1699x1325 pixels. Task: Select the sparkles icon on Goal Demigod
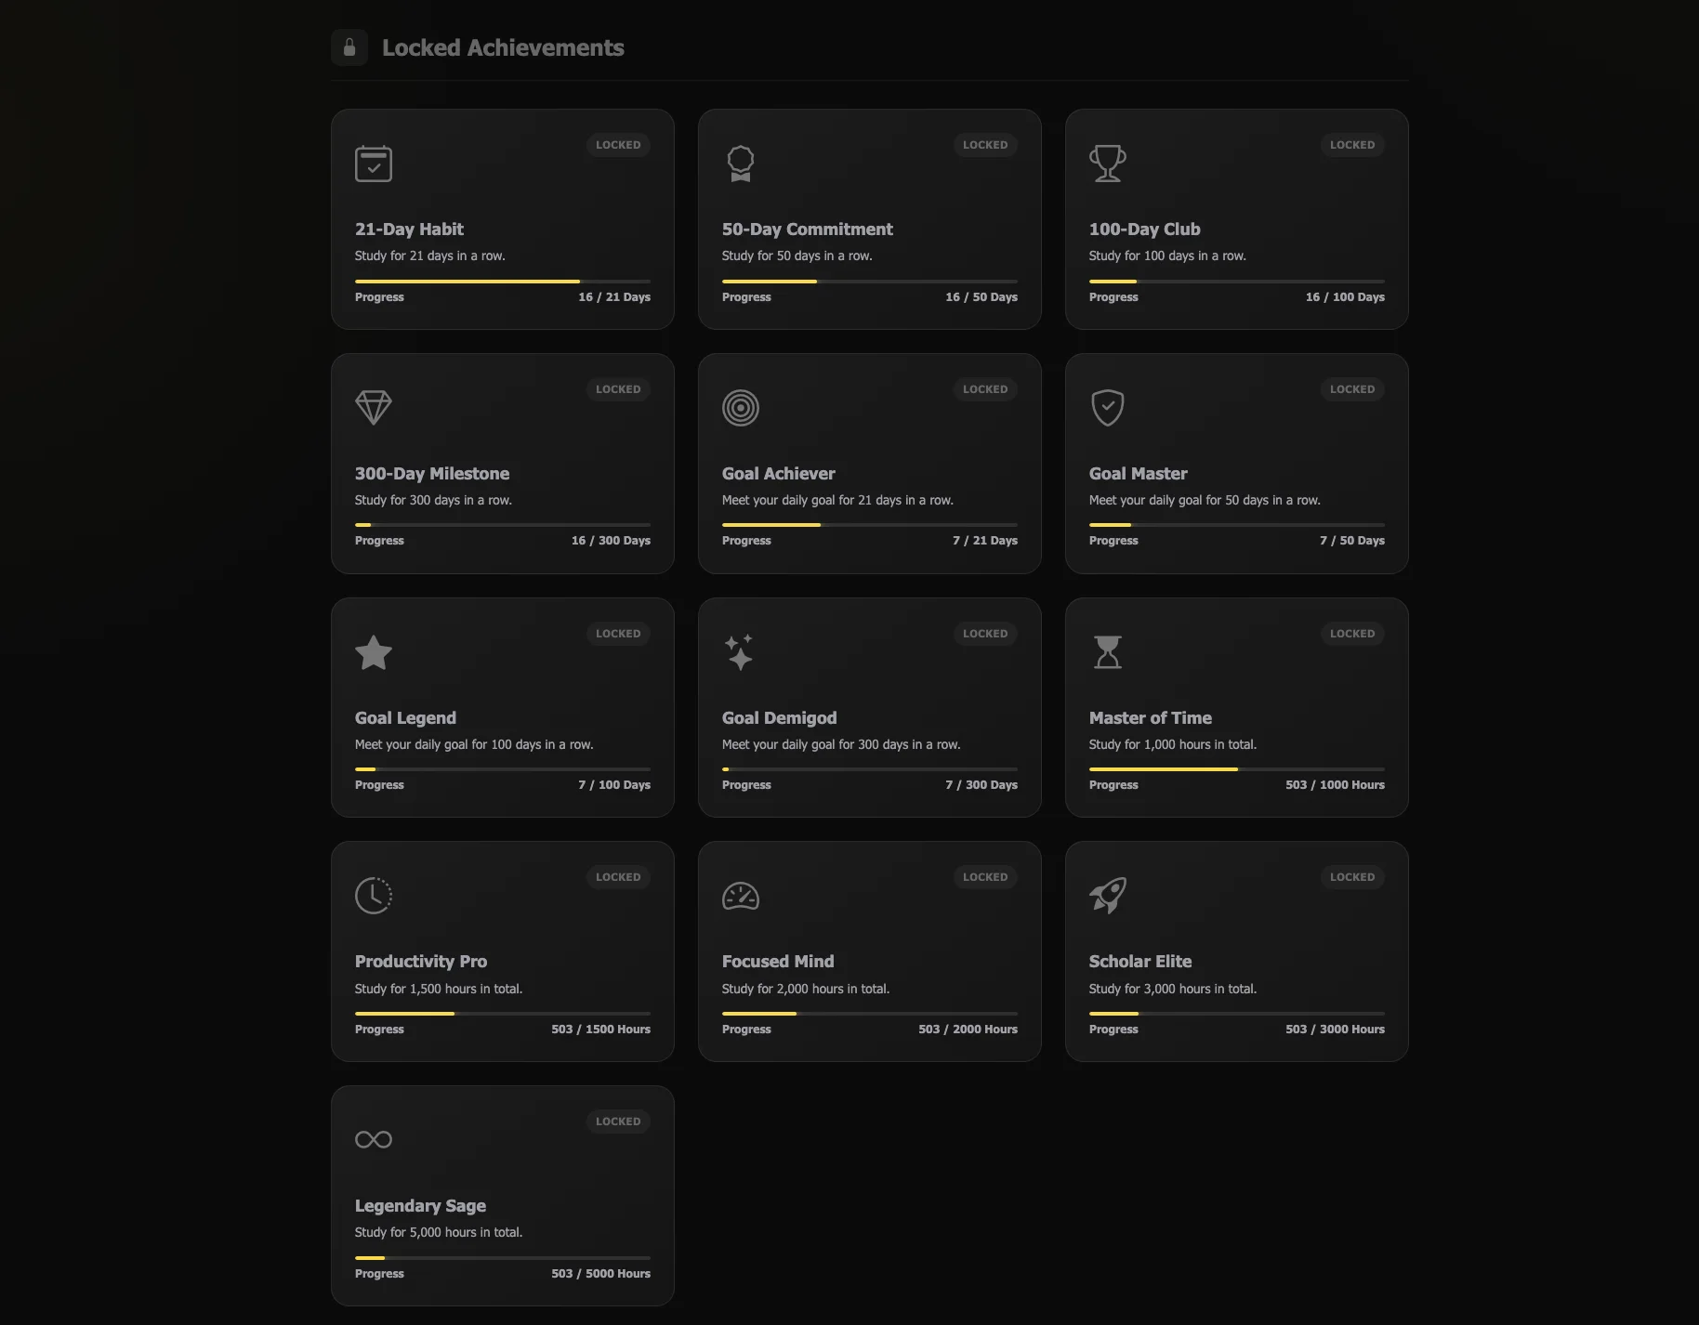pos(740,652)
